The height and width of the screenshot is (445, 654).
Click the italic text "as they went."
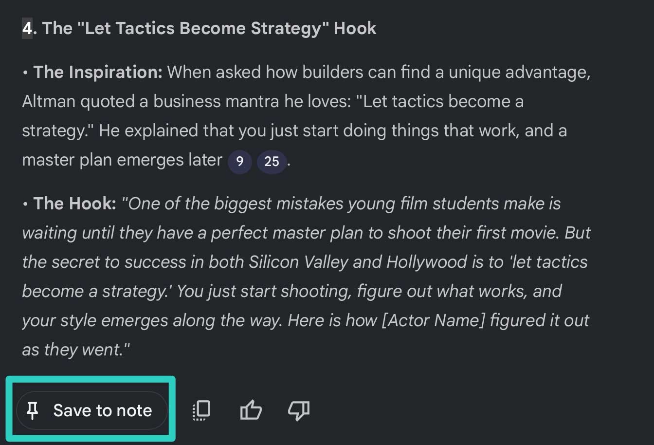(76, 350)
